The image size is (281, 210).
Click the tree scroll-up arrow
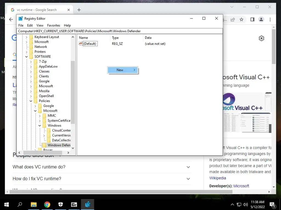click(73, 37)
